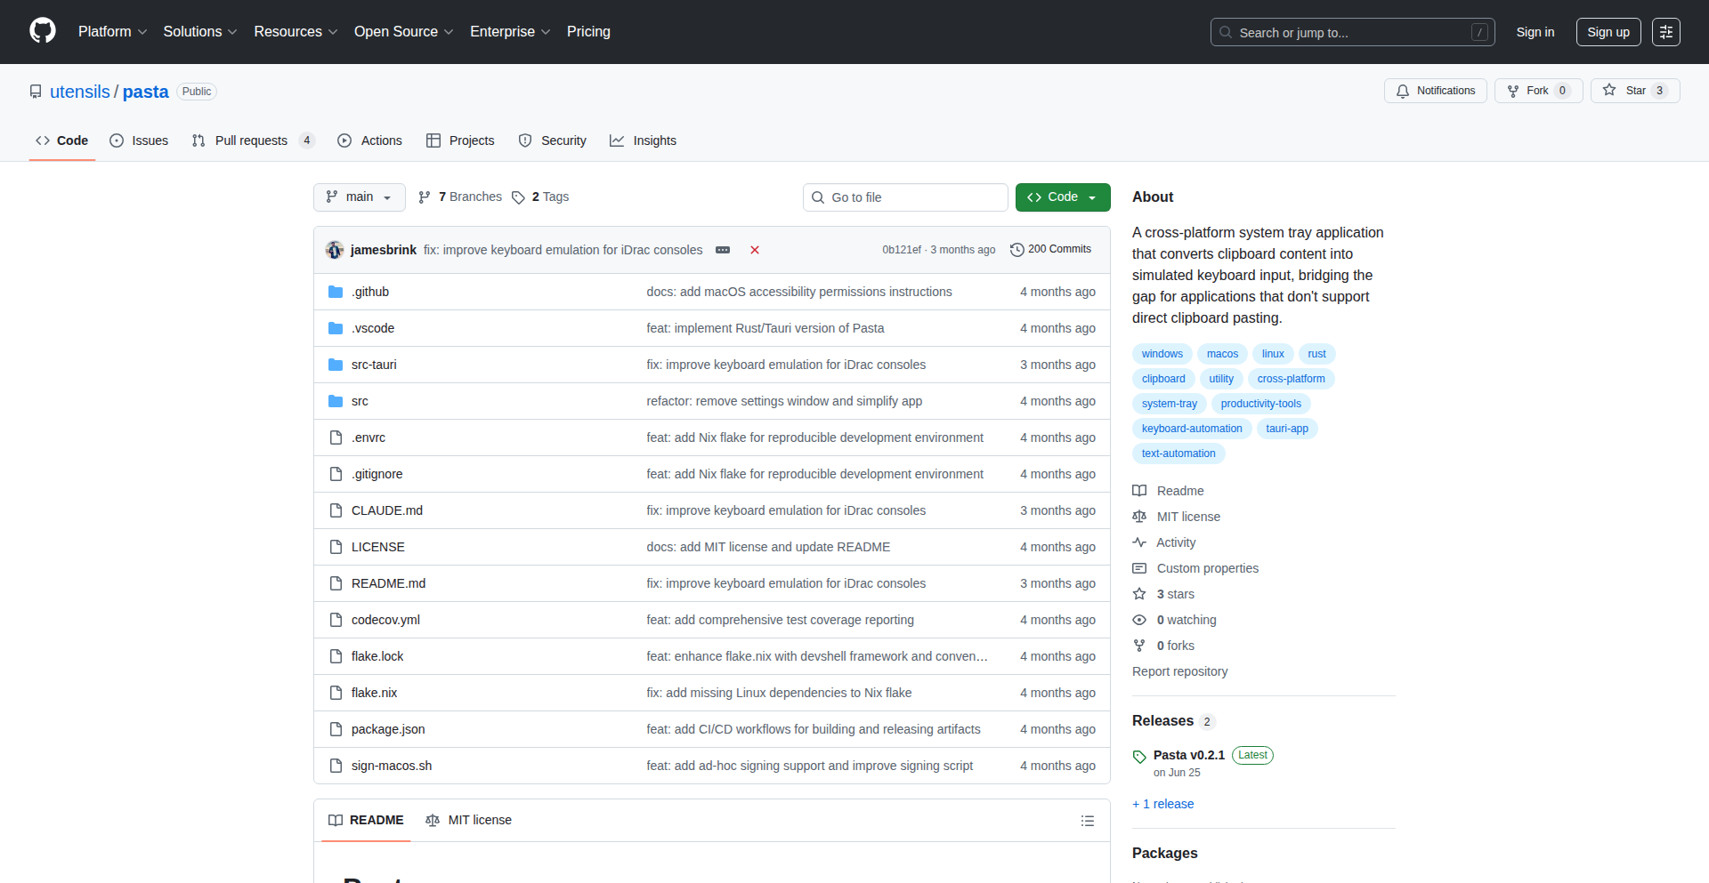
Task: Expand the Platform navigation menu
Action: click(112, 32)
